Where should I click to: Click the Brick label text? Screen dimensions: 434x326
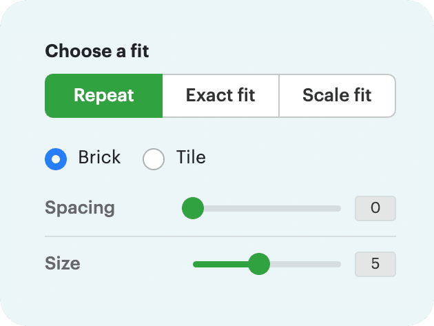coord(99,158)
